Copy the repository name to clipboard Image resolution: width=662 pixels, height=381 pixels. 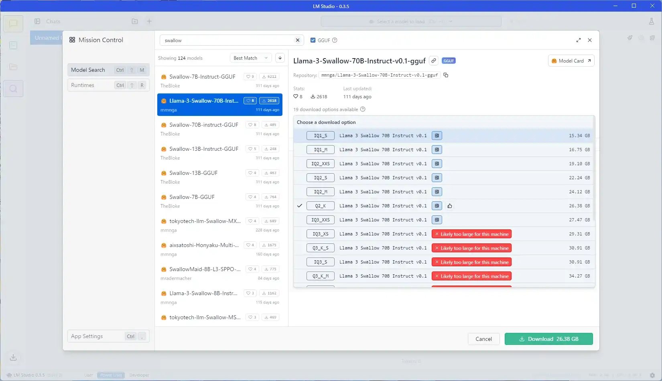(x=446, y=75)
